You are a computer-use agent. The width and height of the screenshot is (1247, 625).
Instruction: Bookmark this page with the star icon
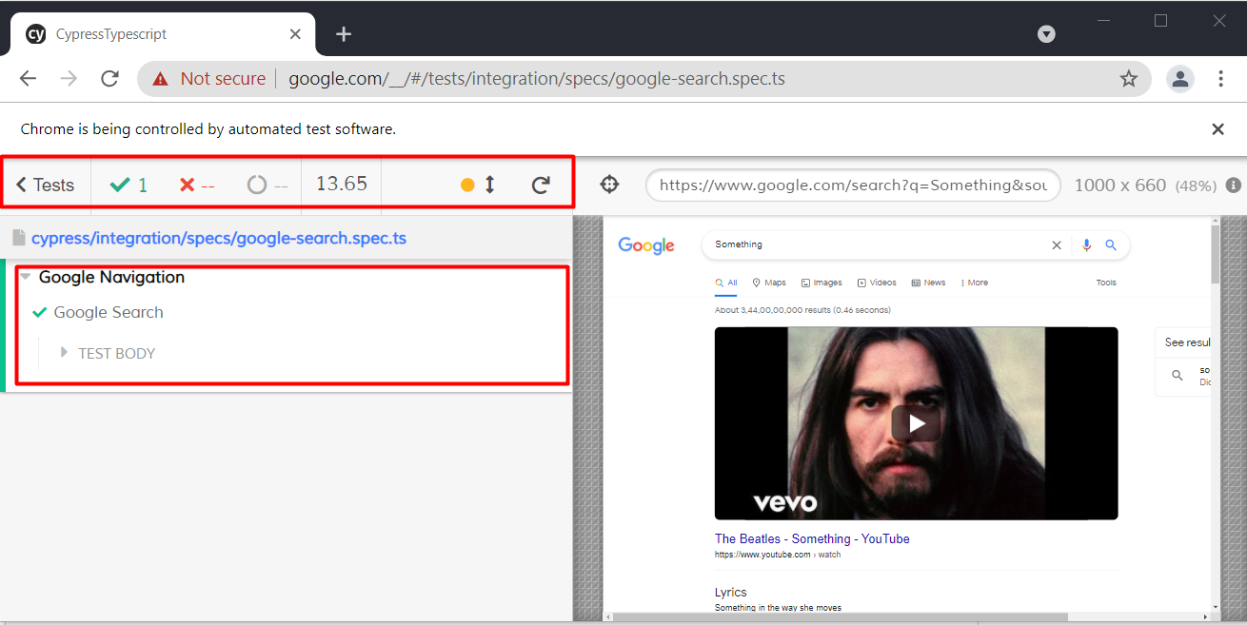click(x=1129, y=79)
